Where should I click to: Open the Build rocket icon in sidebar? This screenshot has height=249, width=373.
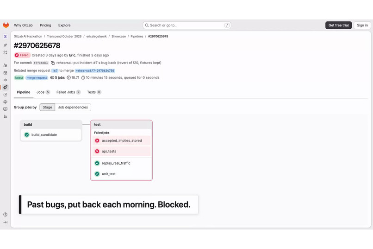[5, 87]
